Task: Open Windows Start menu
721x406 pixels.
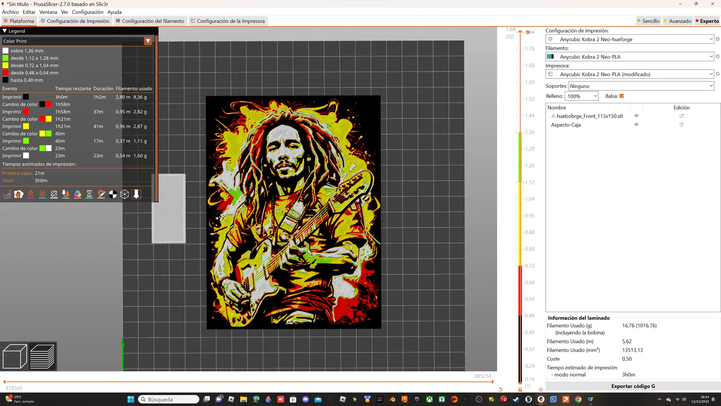Action: pyautogui.click(x=131, y=399)
